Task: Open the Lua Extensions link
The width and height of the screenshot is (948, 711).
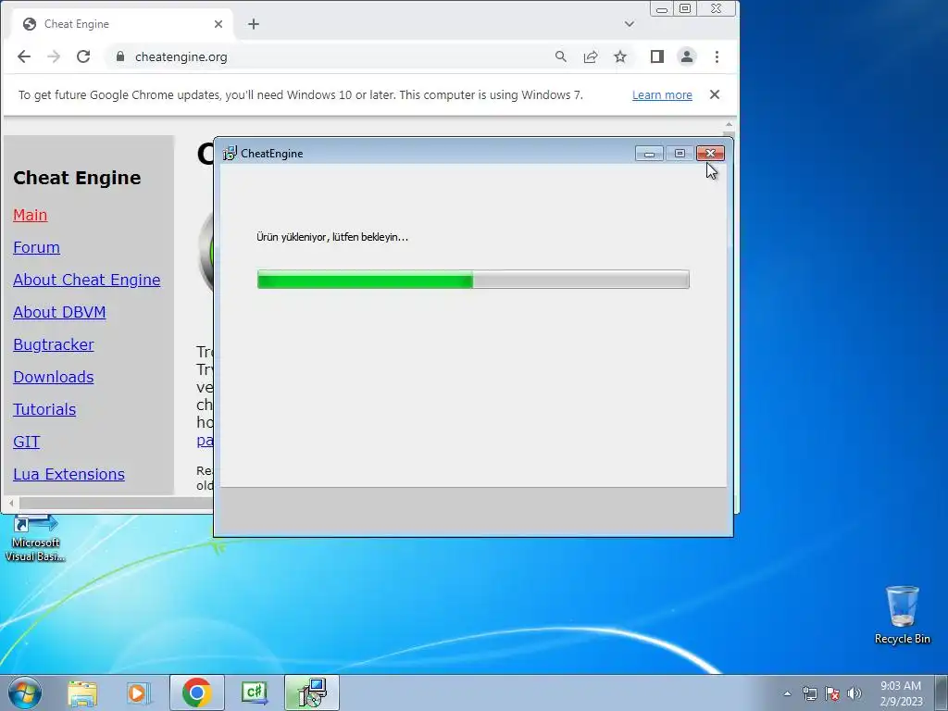Action: tap(69, 475)
